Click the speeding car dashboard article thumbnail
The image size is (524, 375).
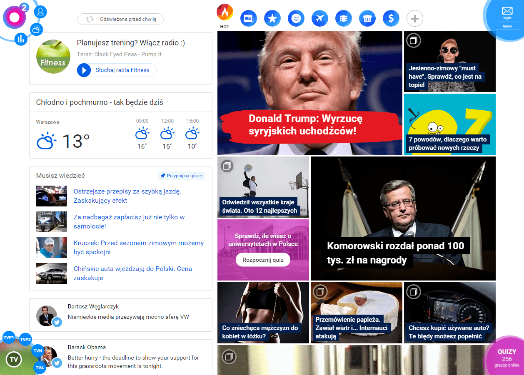point(52,196)
